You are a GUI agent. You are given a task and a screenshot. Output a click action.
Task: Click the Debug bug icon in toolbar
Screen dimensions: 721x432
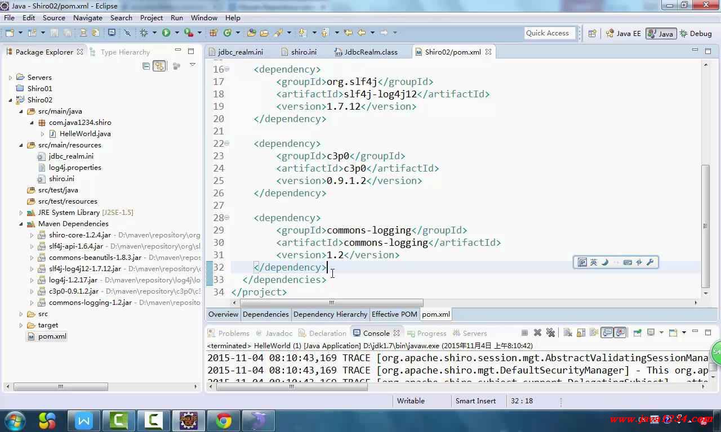(144, 33)
